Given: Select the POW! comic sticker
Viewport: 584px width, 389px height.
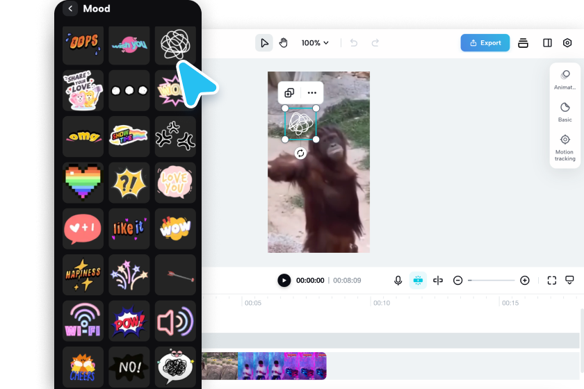Looking at the screenshot, I should (129, 321).
